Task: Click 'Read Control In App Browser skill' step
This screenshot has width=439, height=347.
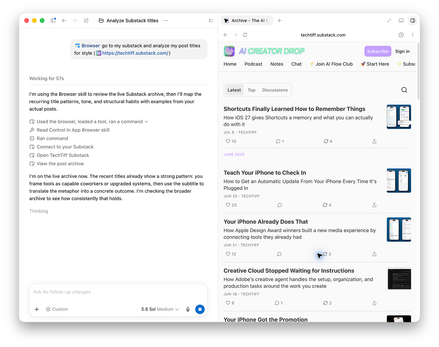Action: [70, 130]
